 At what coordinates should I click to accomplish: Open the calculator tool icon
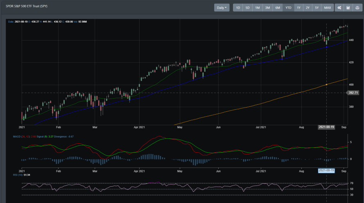348,8
